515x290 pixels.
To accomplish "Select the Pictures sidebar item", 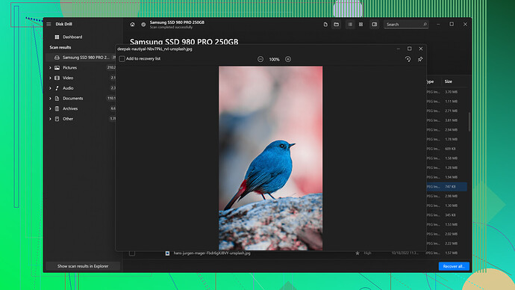I will 81,68.
